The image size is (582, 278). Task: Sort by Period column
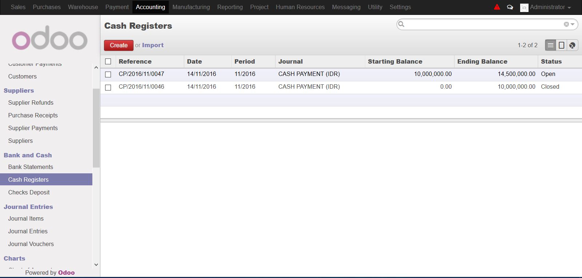(x=254, y=61)
